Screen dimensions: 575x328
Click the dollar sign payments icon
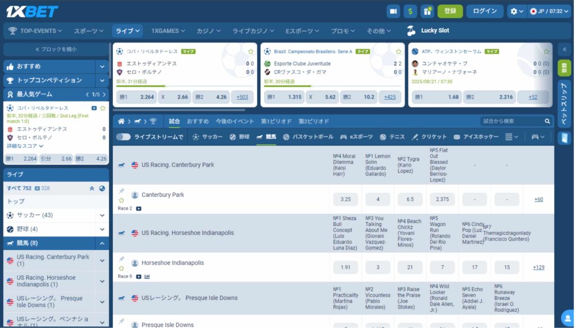point(410,11)
